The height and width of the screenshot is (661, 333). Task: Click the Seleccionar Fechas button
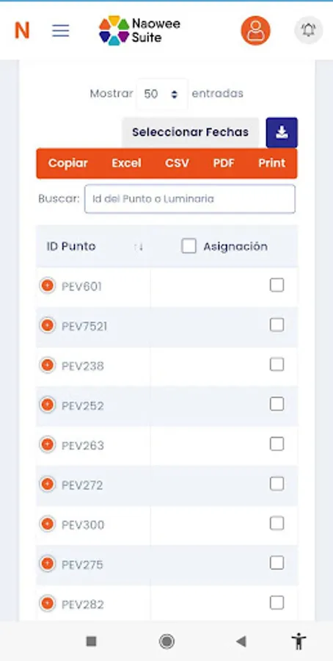190,132
